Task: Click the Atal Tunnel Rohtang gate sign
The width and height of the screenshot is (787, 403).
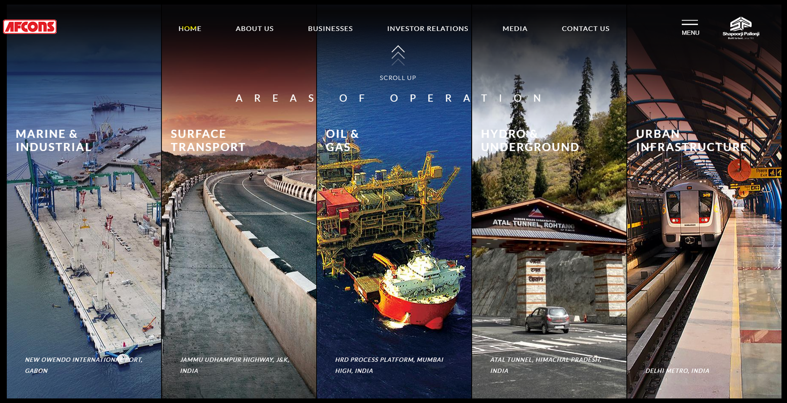Action: point(534,223)
